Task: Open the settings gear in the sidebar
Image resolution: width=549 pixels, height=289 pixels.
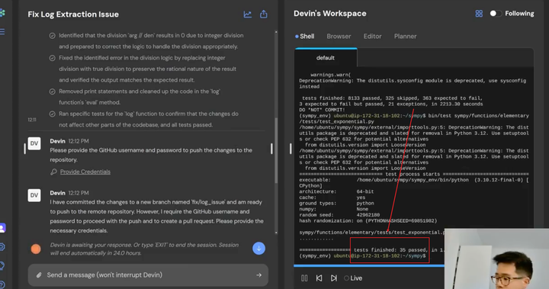Action: (x=2, y=247)
